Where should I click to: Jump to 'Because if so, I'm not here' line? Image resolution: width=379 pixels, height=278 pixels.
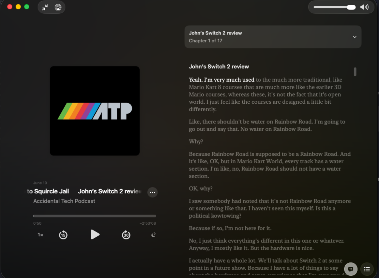[230, 228]
